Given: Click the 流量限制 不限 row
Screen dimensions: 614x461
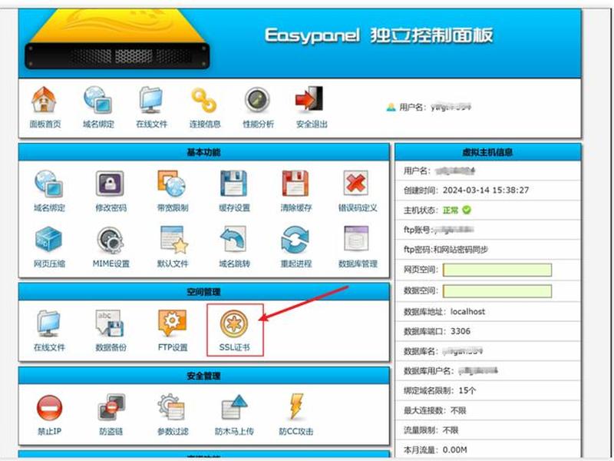Looking at the screenshot, I should point(488,430).
